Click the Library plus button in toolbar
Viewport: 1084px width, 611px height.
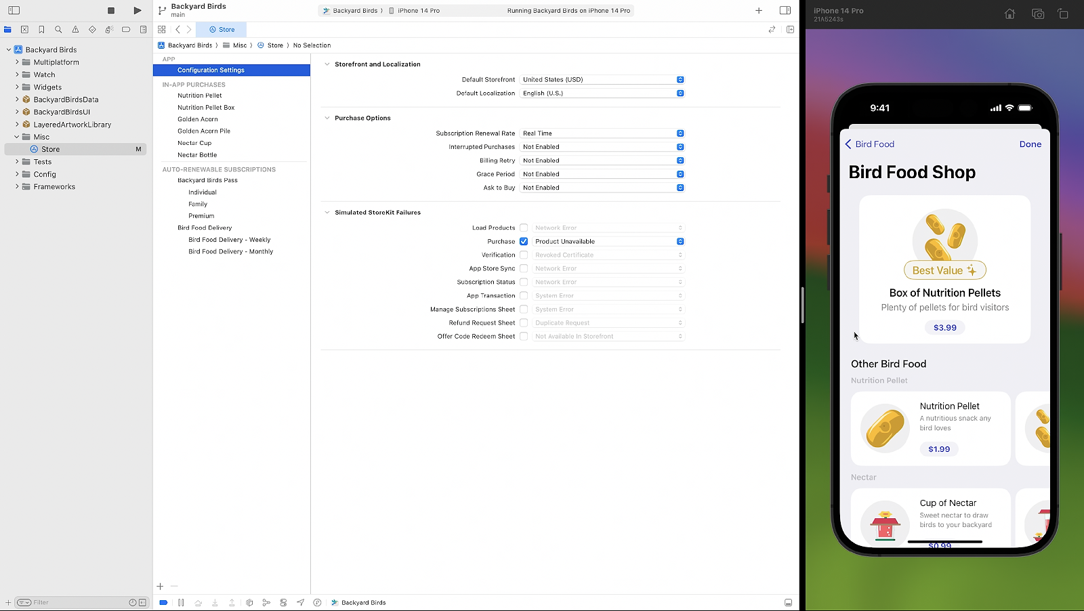(x=759, y=10)
